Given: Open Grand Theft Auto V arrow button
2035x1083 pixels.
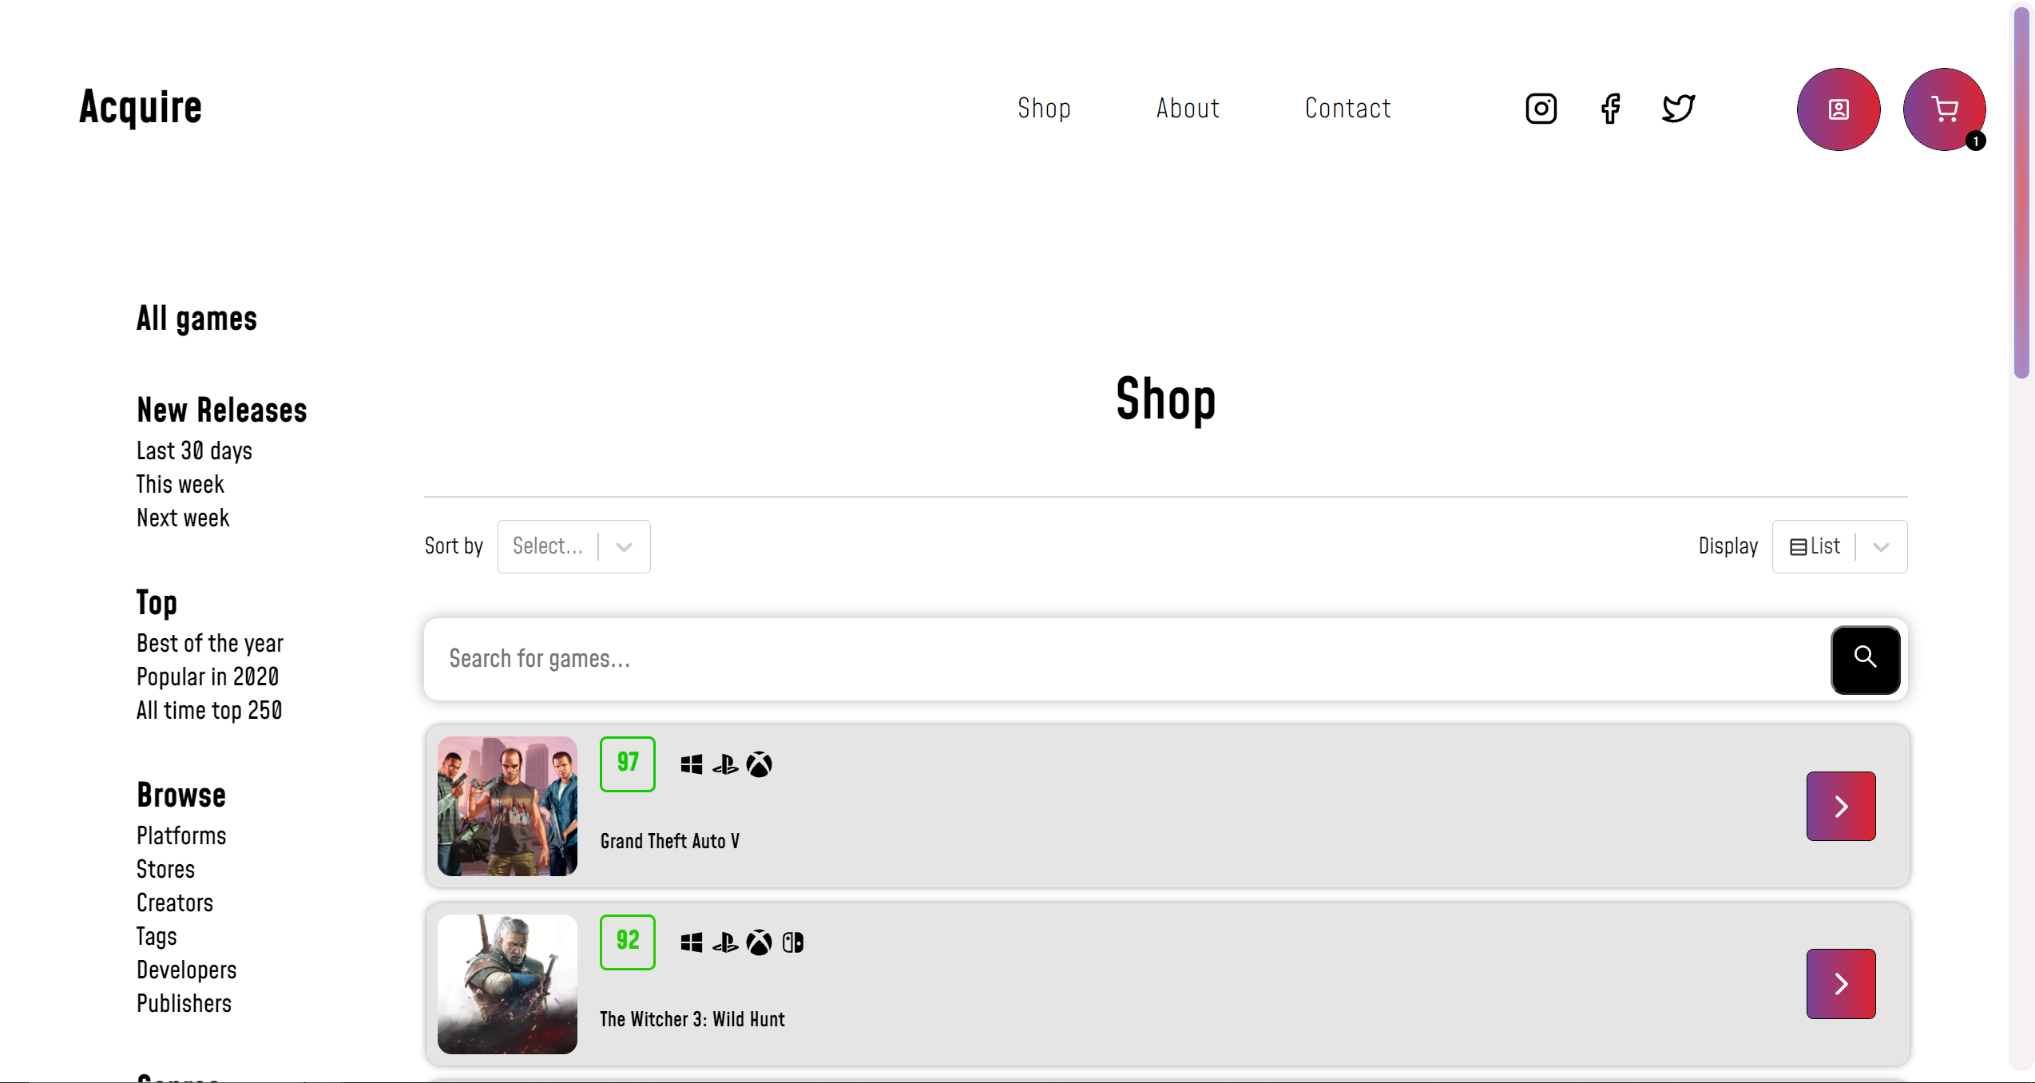Looking at the screenshot, I should click(1840, 806).
